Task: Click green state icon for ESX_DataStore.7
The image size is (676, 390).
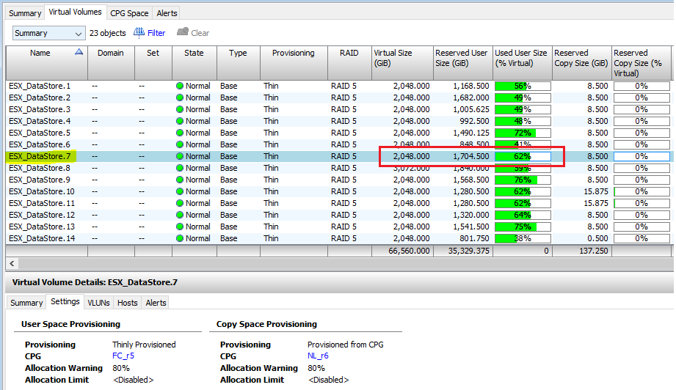Action: point(180,156)
